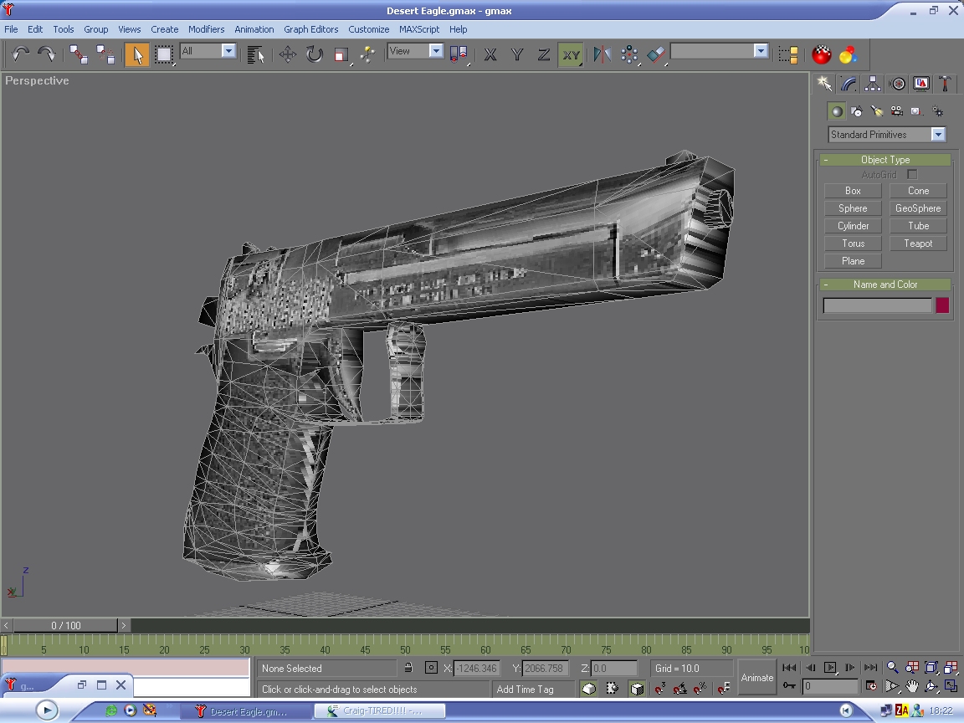Click the Align tool icon
Viewport: 964px width, 723px height.
[656, 54]
